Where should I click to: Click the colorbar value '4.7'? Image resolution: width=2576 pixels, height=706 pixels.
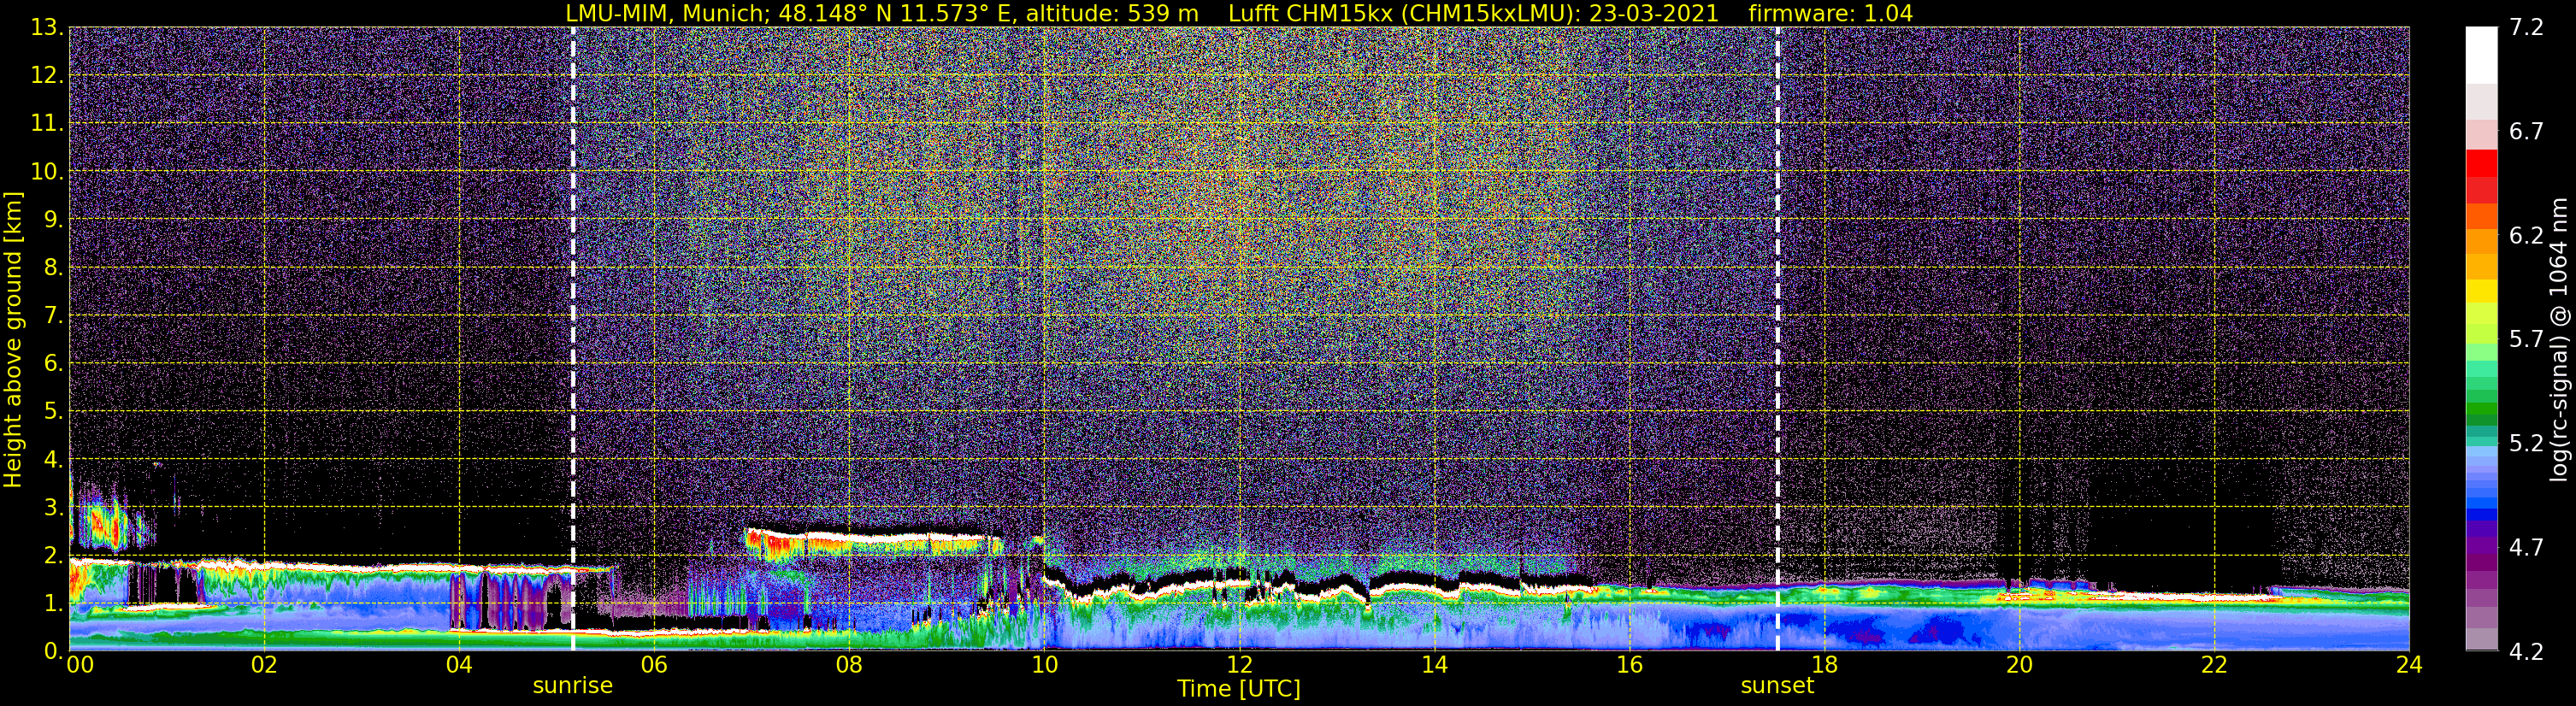(x=2526, y=547)
